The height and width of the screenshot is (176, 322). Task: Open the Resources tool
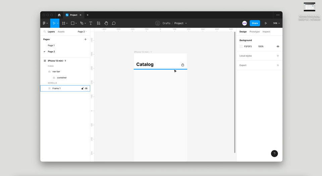point(99,23)
